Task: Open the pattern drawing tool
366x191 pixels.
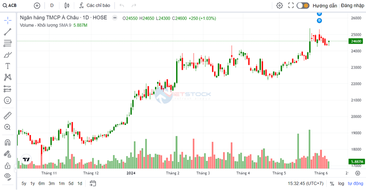Action: coord(8,77)
